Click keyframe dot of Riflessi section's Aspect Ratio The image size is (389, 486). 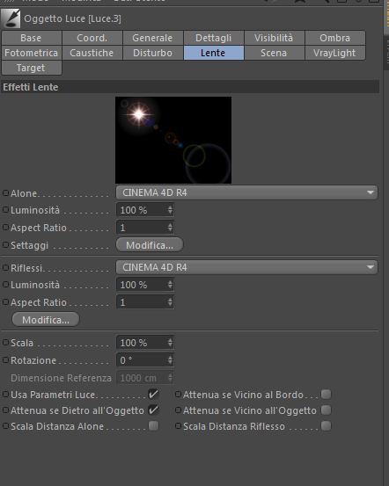click(x=5, y=302)
